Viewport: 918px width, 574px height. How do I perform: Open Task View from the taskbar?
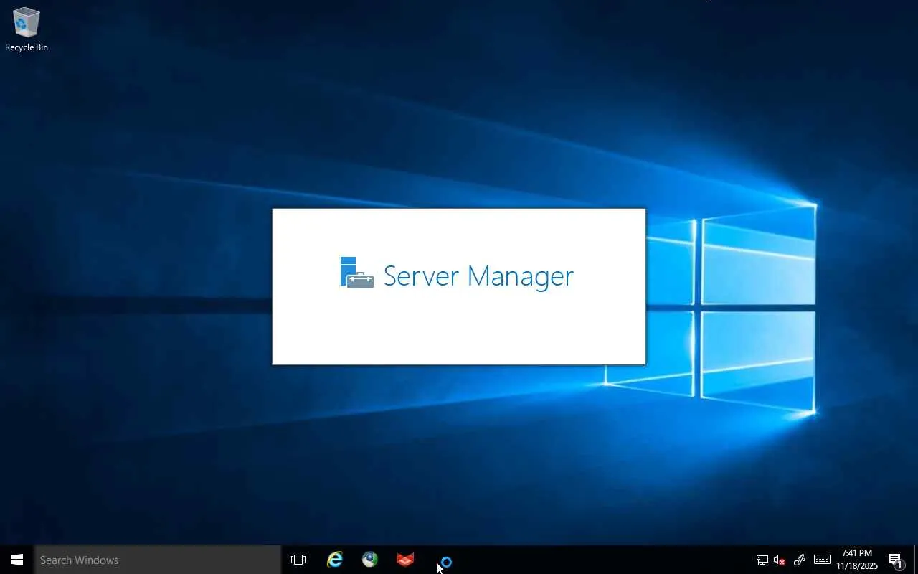(x=298, y=560)
